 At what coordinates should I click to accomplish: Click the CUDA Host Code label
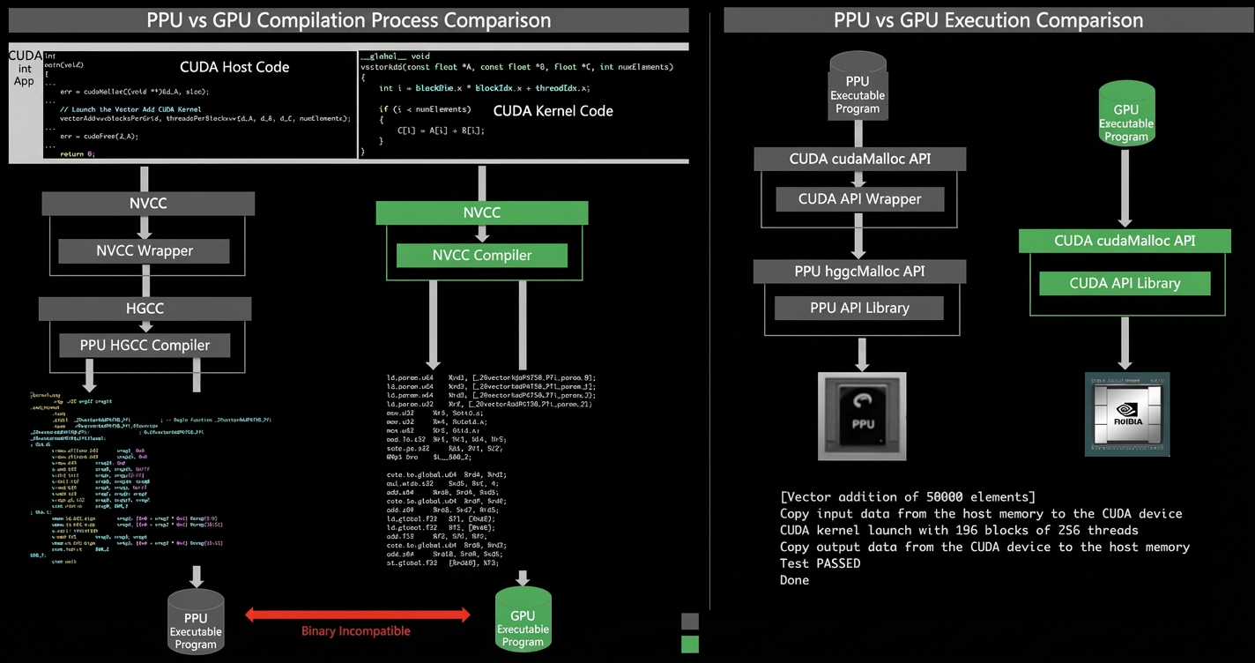click(234, 67)
